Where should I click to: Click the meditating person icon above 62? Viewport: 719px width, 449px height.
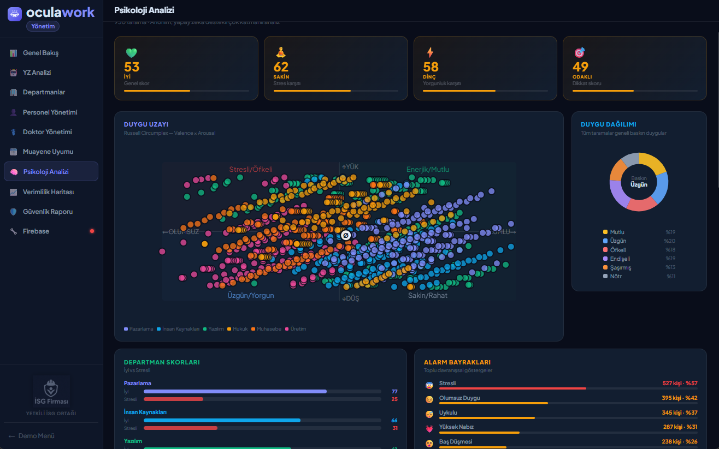(x=280, y=52)
